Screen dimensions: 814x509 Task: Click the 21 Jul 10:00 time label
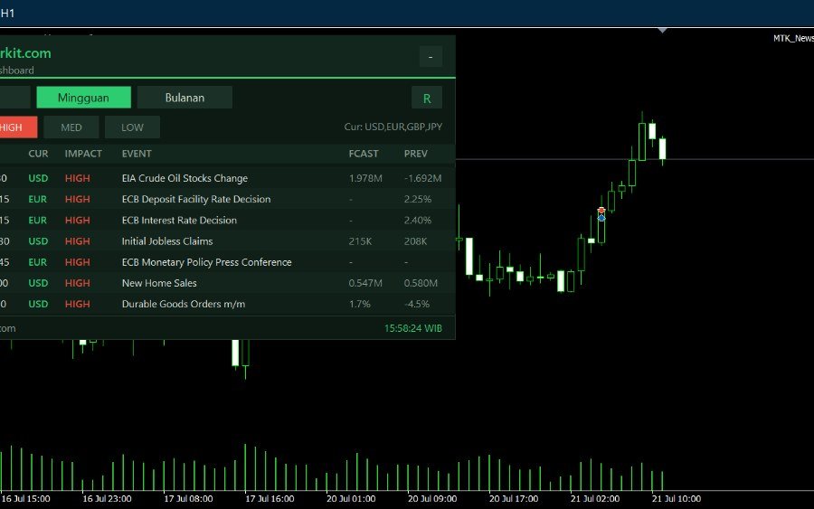[x=677, y=499]
